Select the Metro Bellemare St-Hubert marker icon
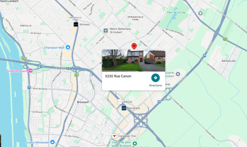The width and height of the screenshot is (247, 147). tap(106, 30)
